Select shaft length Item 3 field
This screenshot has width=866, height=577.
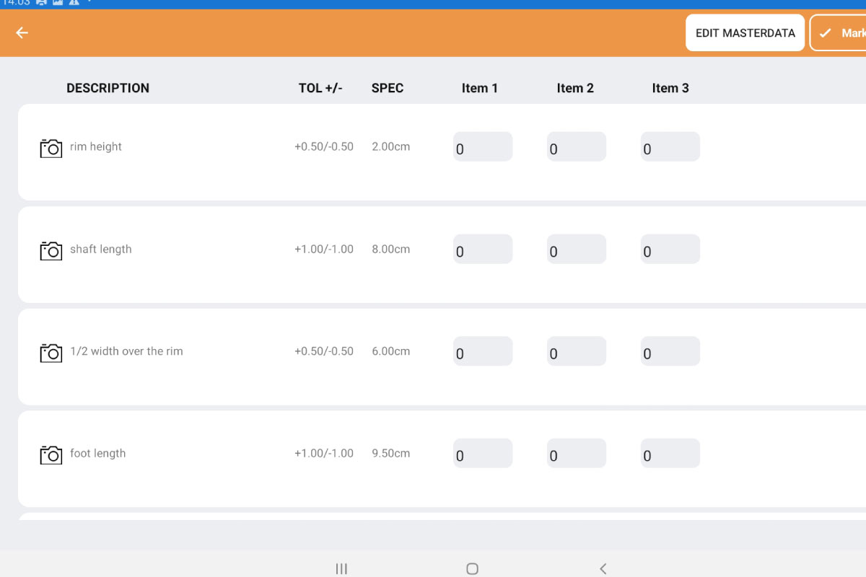[670, 249]
